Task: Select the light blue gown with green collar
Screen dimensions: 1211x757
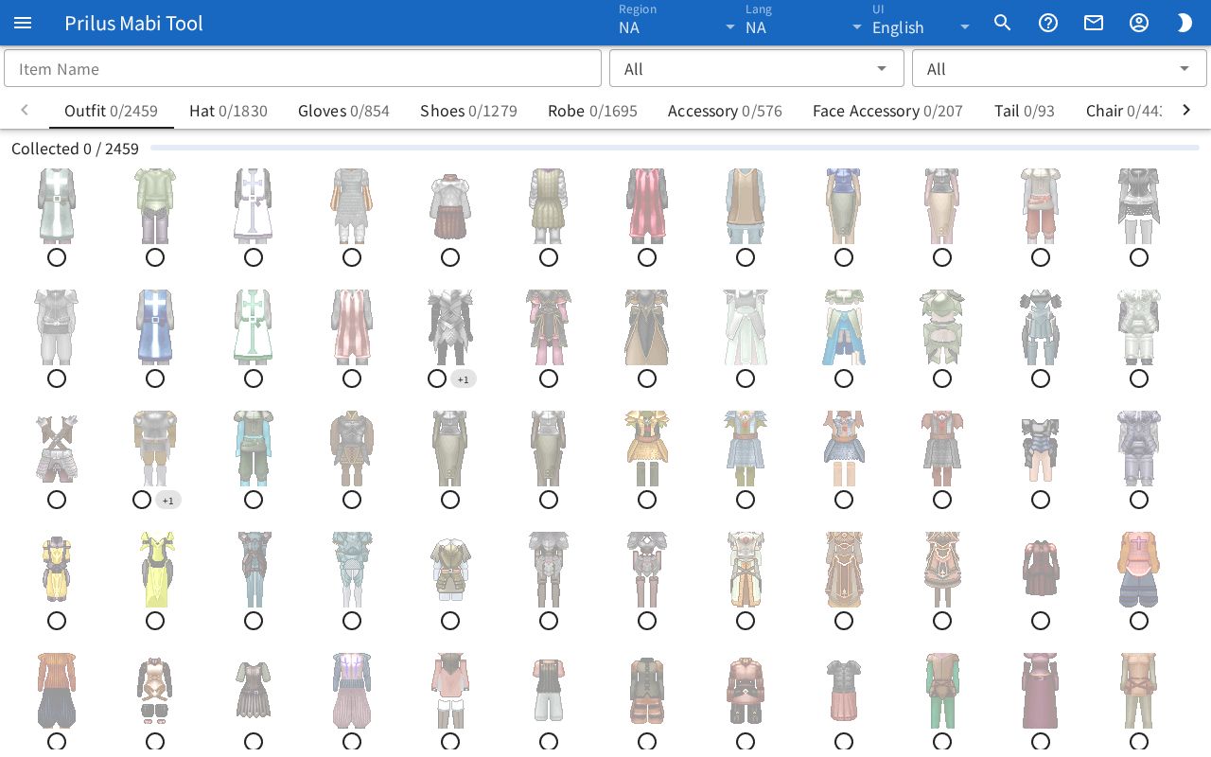Action: 844,327
